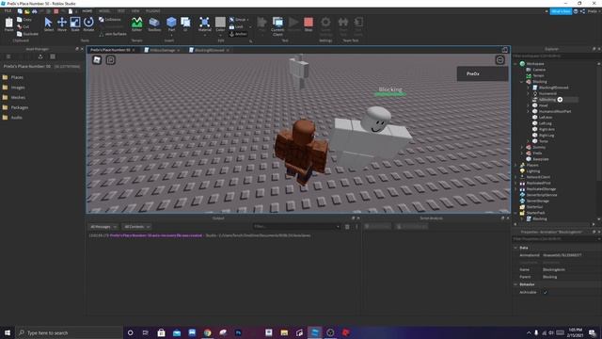Open the chat icon in viewport
Image resolution: width=602 pixels, height=339 pixels.
[111, 60]
